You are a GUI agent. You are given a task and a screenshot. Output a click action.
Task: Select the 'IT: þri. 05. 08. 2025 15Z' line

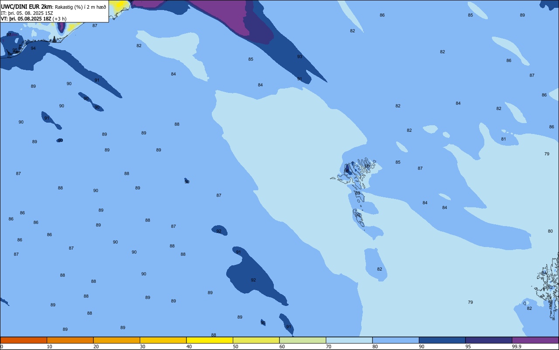coord(27,13)
